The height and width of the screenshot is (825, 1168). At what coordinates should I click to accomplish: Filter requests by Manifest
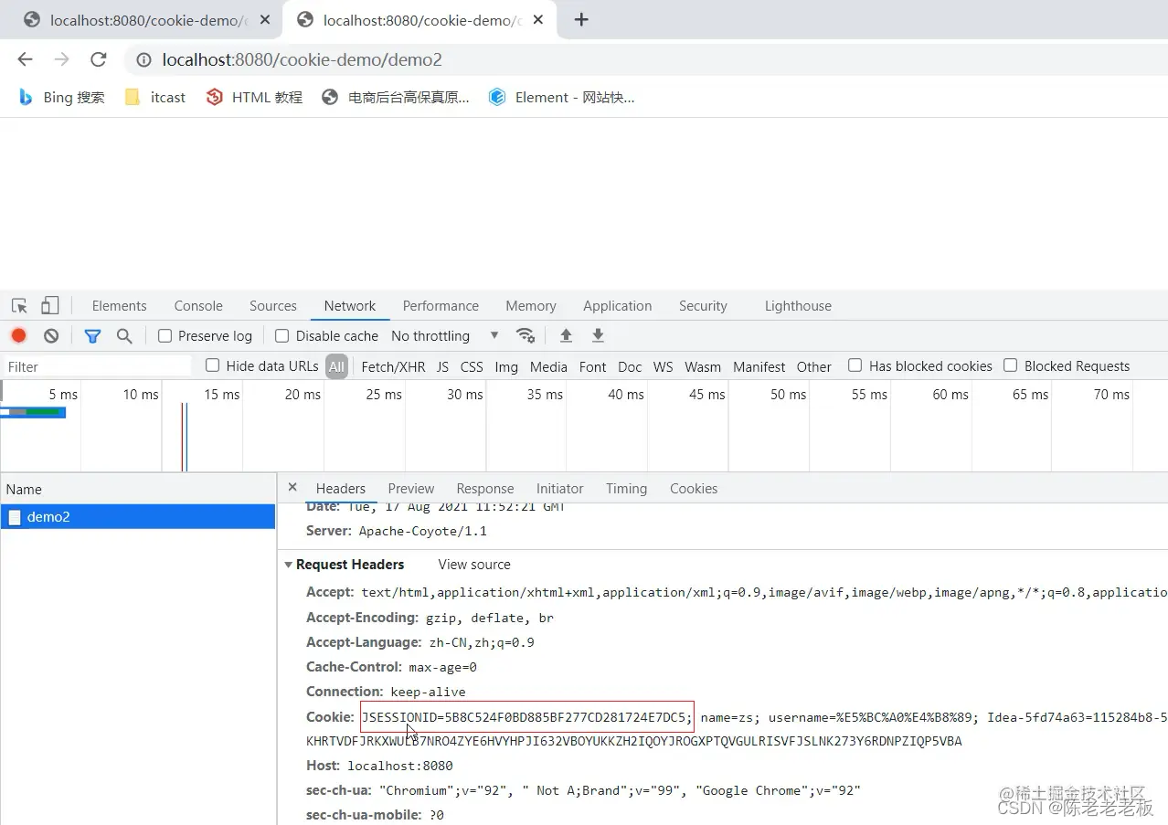click(x=759, y=366)
